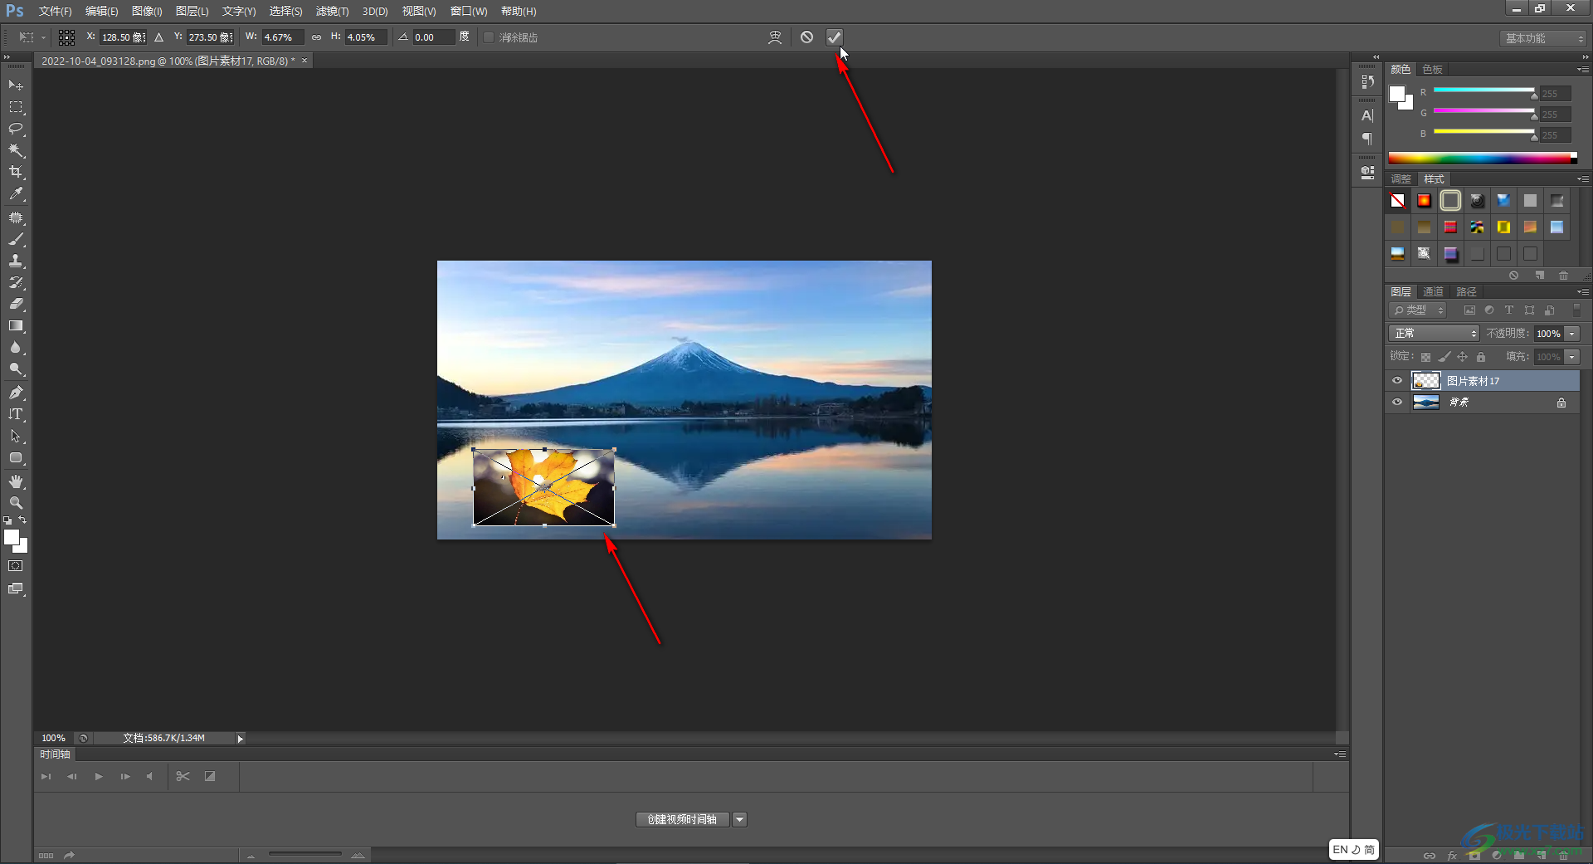1593x864 pixels.
Task: Select the Path Selection tool
Action: [x=16, y=436]
